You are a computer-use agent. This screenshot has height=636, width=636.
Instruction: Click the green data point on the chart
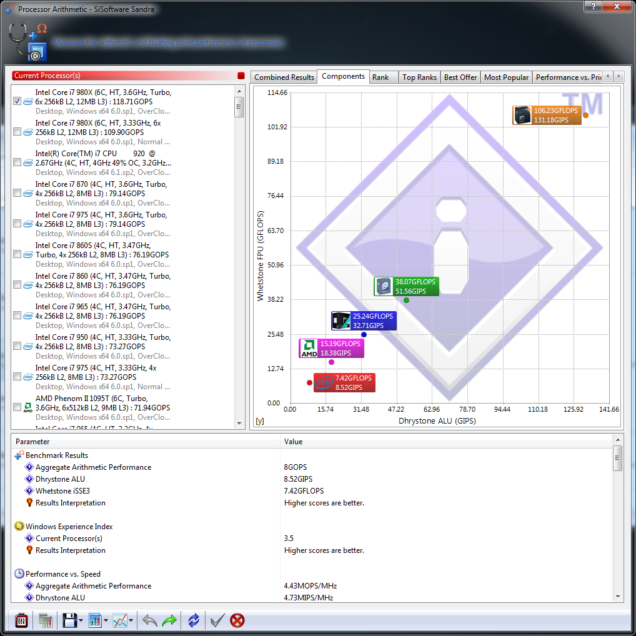pyautogui.click(x=407, y=300)
